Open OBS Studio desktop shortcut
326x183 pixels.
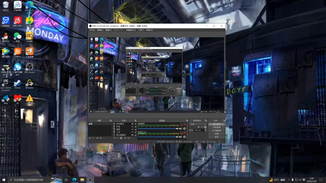coord(29,68)
